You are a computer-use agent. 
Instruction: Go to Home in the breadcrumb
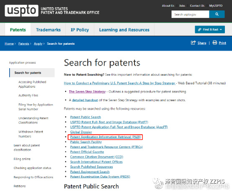click(x=9, y=44)
